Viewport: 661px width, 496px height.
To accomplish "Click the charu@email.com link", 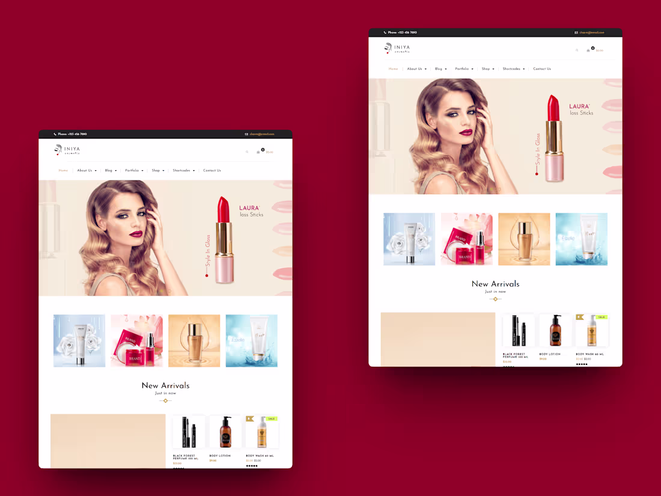I will click(592, 32).
